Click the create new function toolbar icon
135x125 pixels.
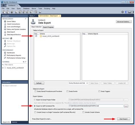pos(31,12)
